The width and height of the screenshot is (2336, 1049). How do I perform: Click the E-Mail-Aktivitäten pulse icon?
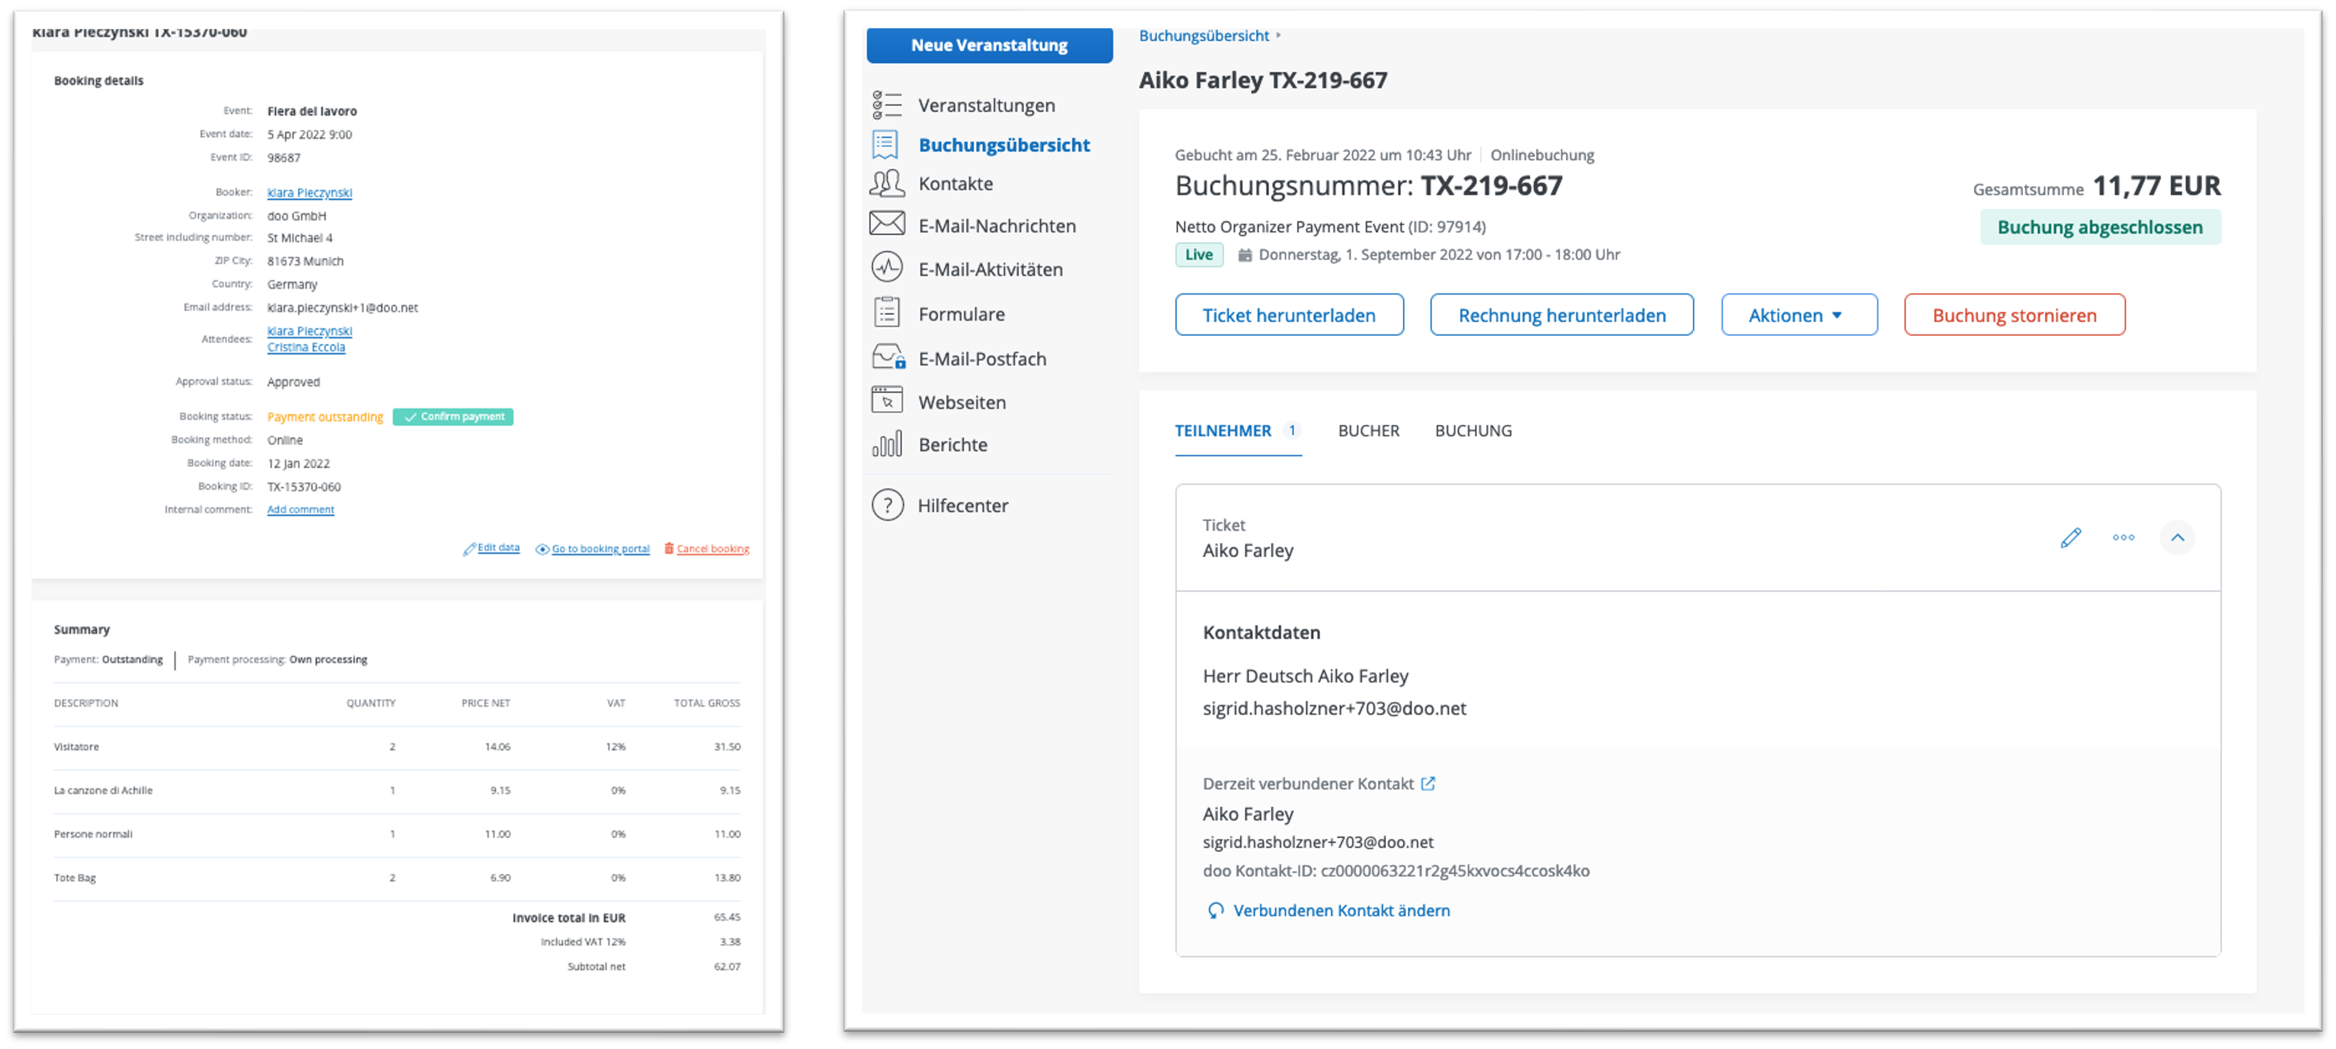(x=887, y=268)
